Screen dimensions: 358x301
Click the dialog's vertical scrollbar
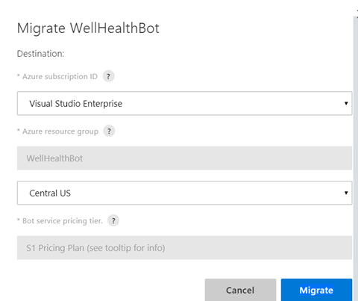click(x=356, y=158)
